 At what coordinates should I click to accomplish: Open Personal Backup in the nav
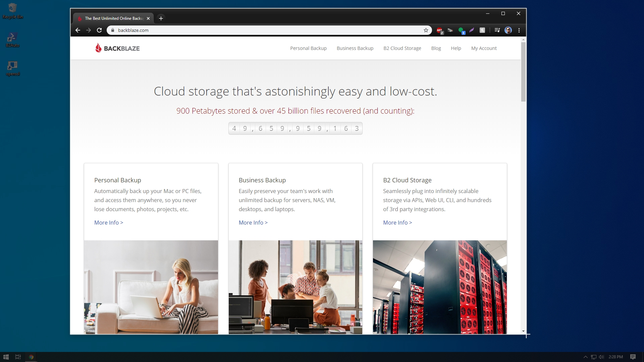coord(308,48)
